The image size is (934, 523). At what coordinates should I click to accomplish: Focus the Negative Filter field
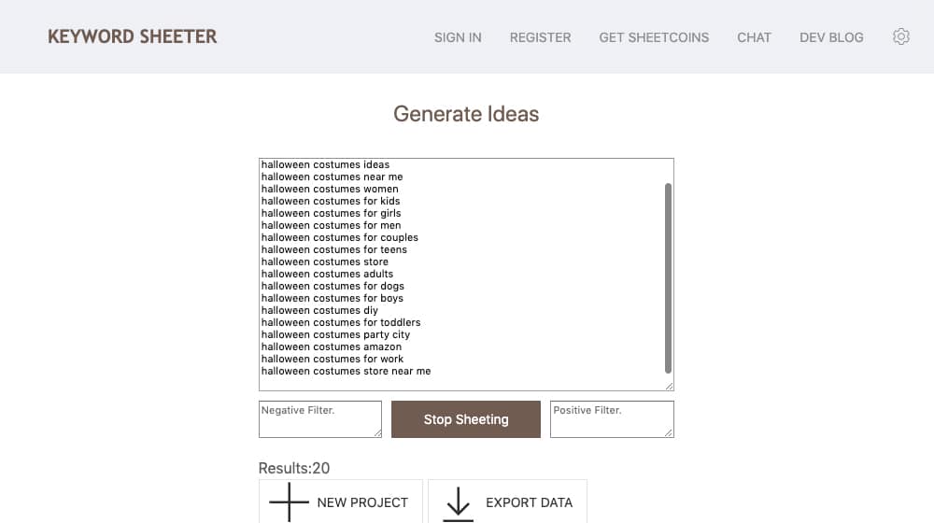pos(319,419)
